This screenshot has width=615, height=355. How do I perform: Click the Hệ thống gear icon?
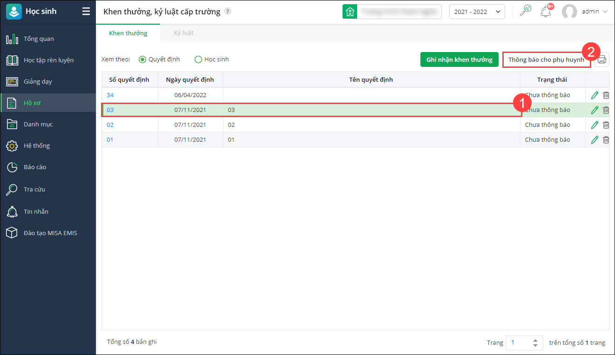[12, 146]
